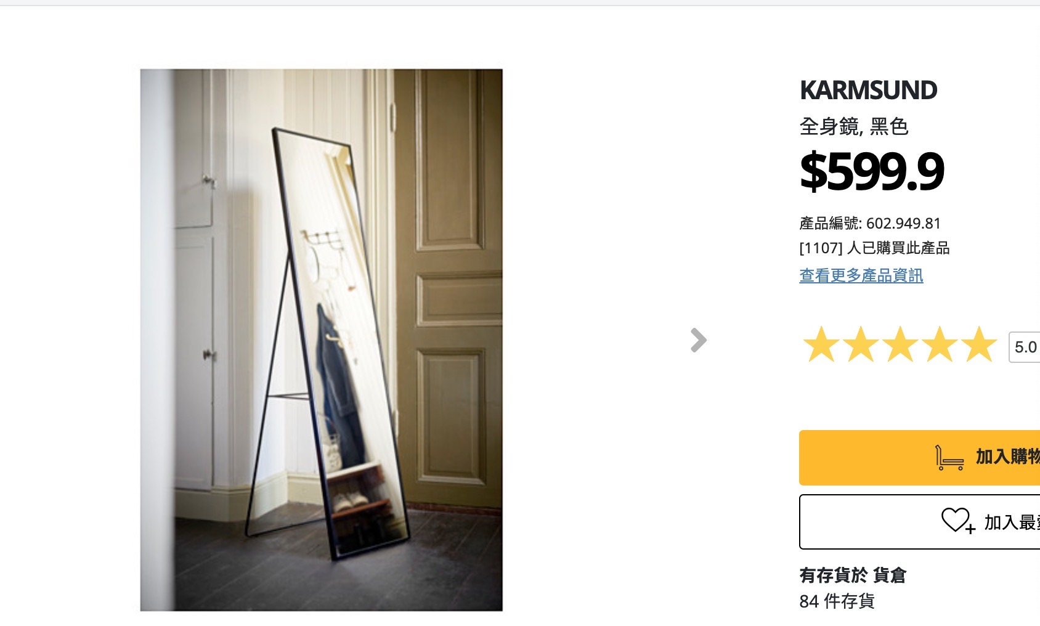Click the 5.0 rating score box
The image size is (1040, 626).
coord(1025,347)
